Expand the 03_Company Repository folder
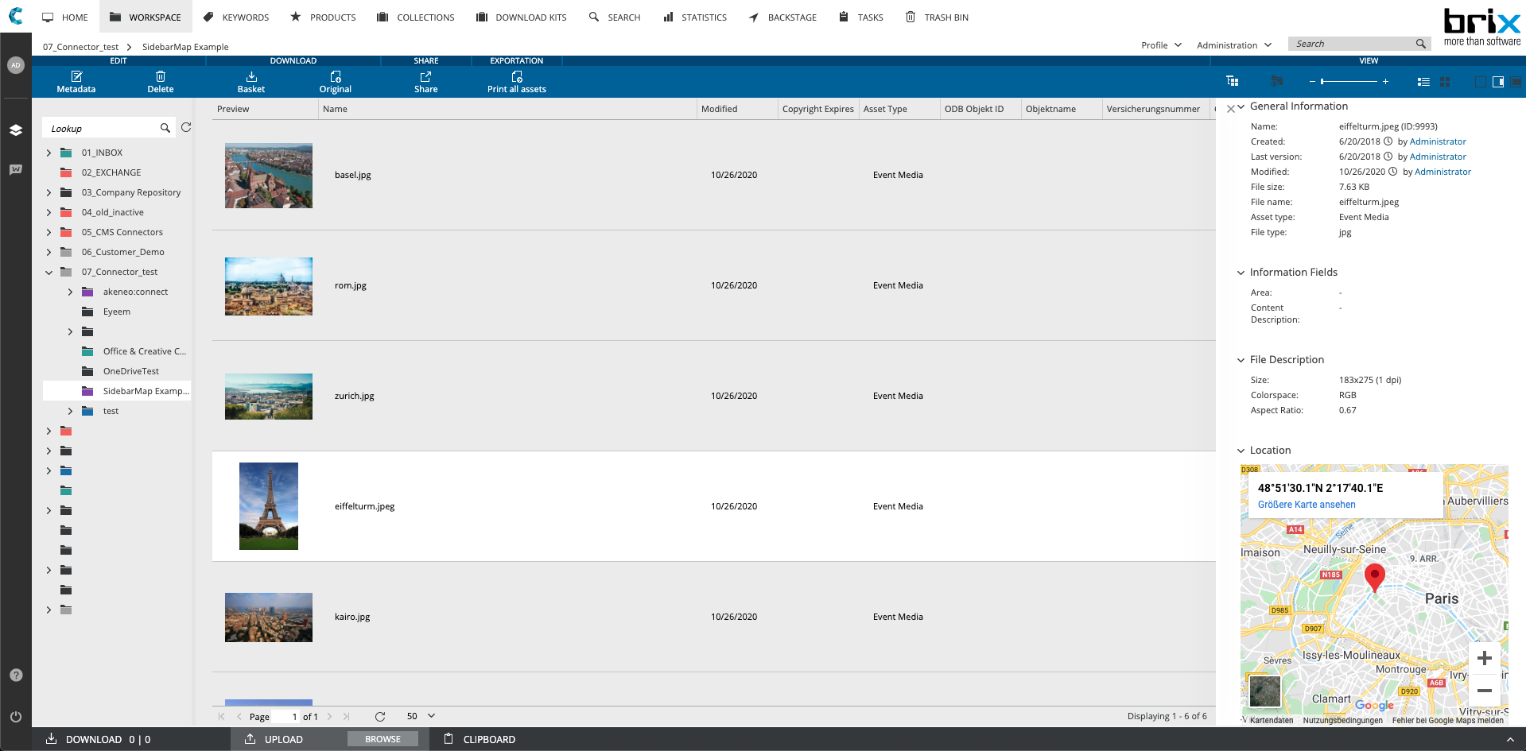Screen dimensions: 1526x751 coord(49,192)
